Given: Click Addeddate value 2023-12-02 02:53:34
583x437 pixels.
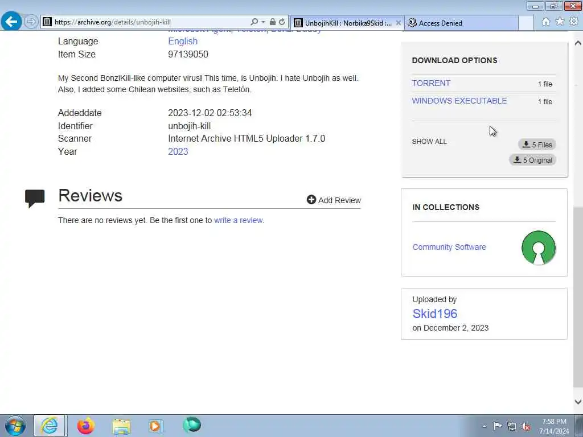Looking at the screenshot, I should tap(210, 113).
